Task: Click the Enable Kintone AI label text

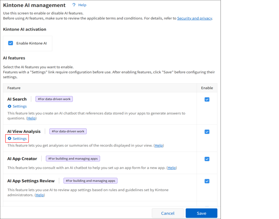Action: click(x=31, y=43)
